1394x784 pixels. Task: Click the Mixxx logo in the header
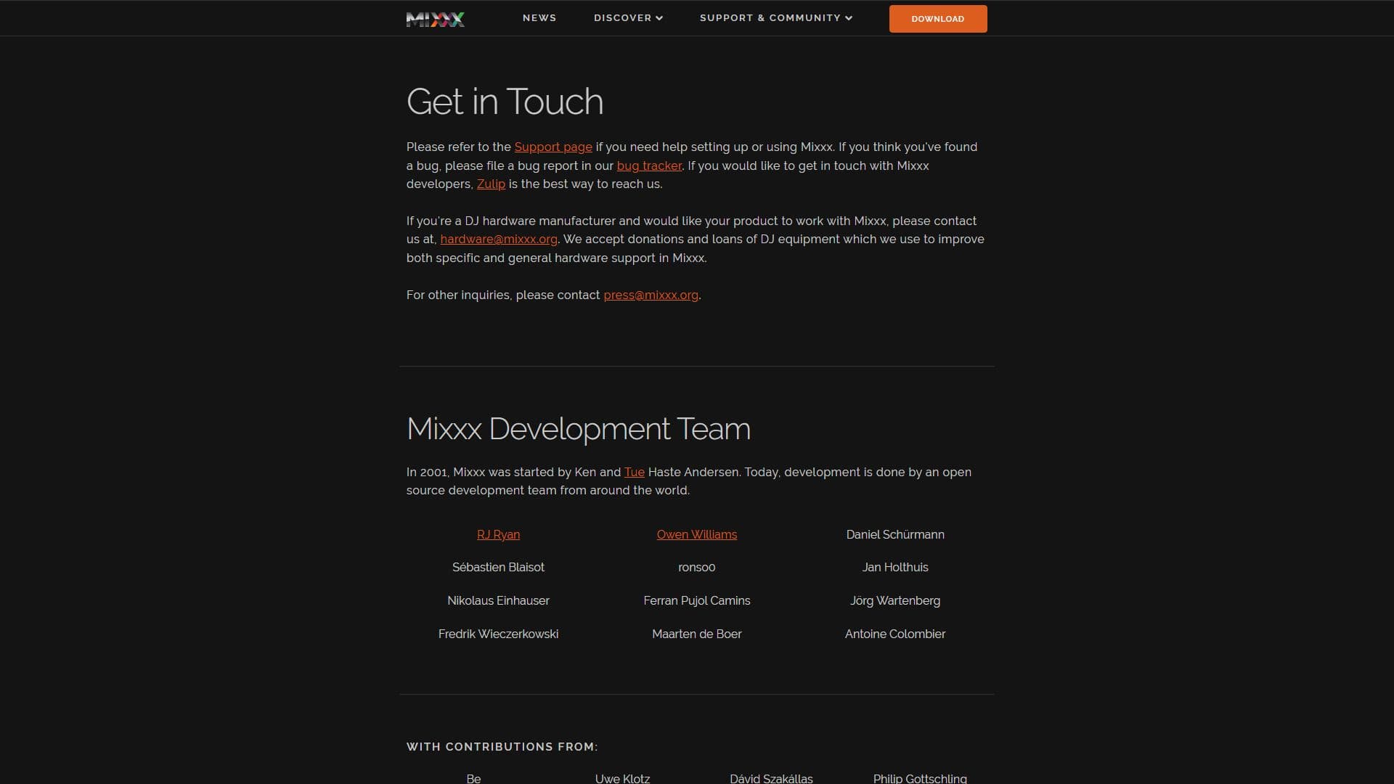[436, 19]
